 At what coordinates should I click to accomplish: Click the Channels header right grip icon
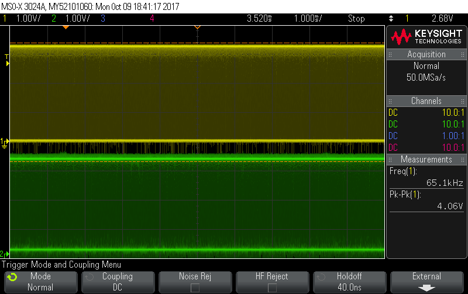[463, 101]
